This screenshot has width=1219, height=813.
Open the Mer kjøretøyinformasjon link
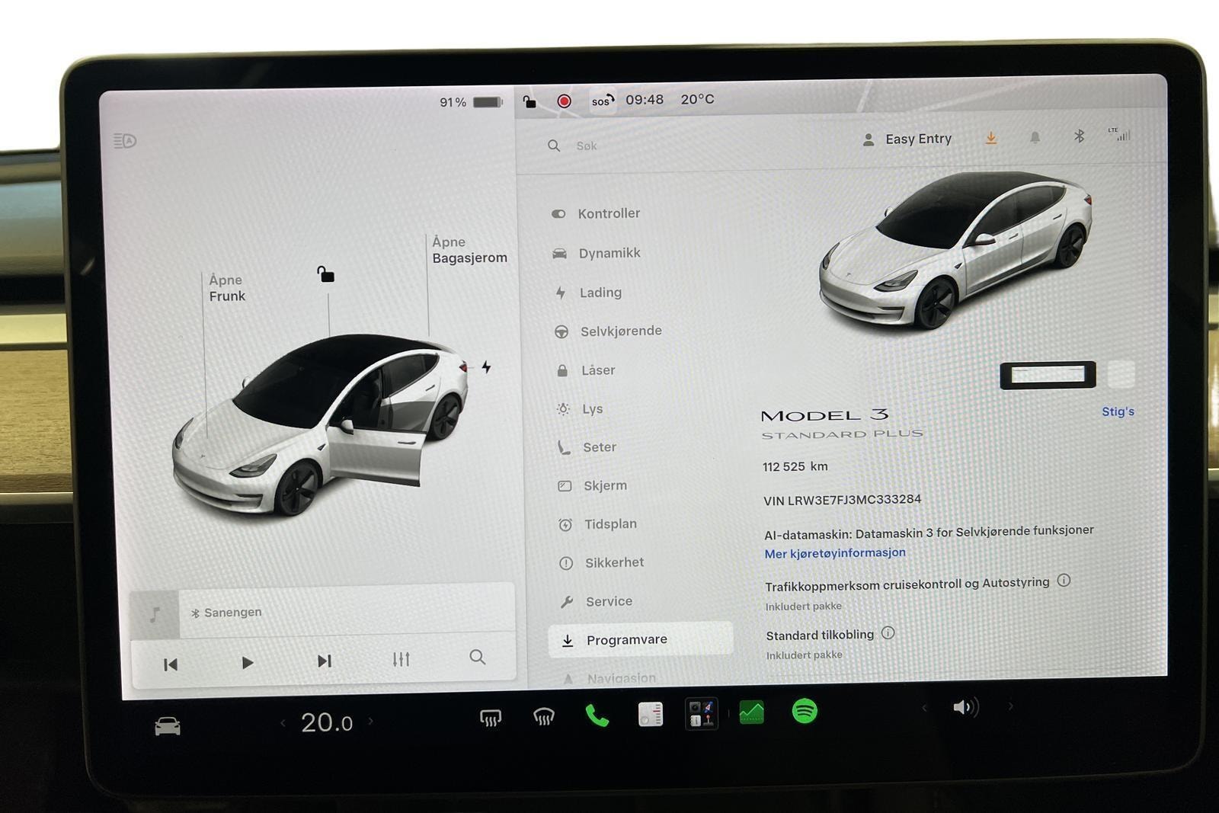tap(835, 553)
